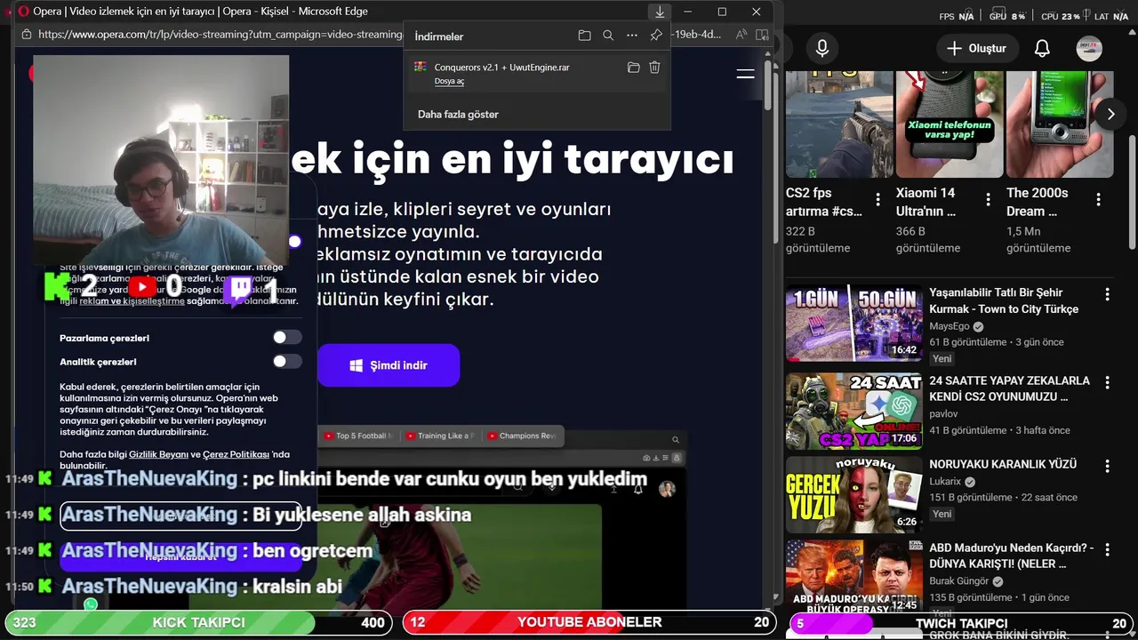The height and width of the screenshot is (640, 1138).
Task: Open the Çerez Politikası link
Action: point(236,454)
